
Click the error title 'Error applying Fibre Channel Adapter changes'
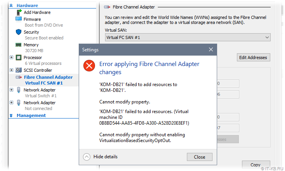(x=149, y=68)
